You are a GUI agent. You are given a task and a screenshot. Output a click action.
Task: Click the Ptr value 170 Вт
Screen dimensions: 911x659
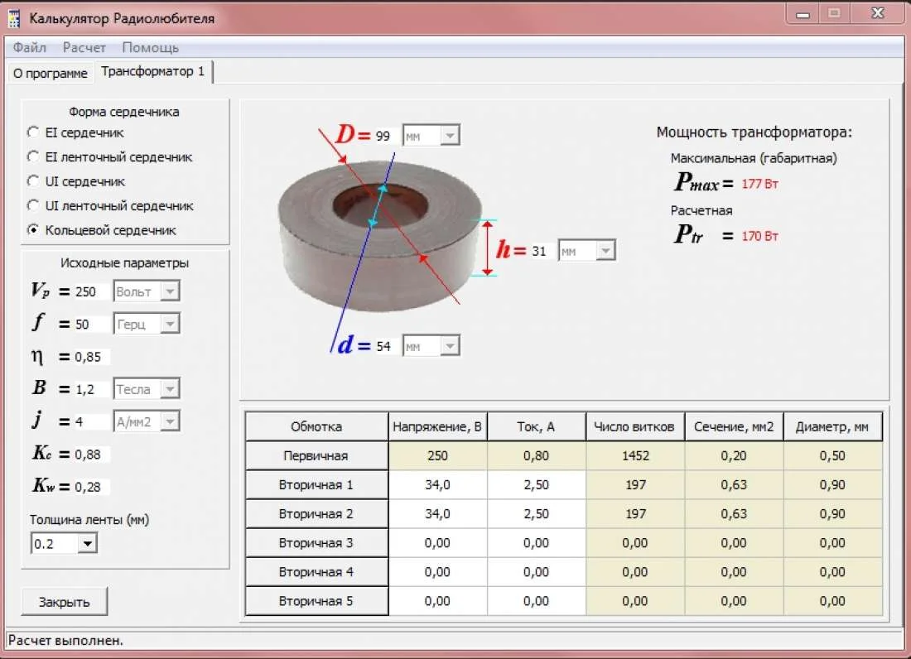coord(759,236)
